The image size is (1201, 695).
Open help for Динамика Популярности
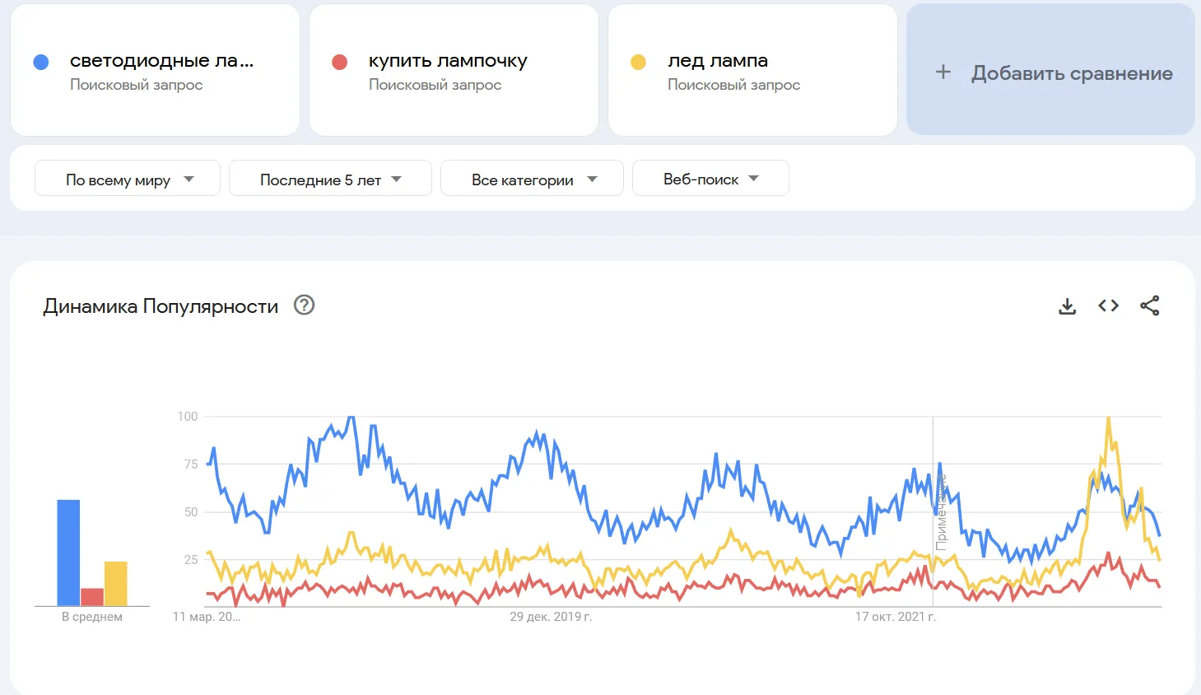click(305, 306)
